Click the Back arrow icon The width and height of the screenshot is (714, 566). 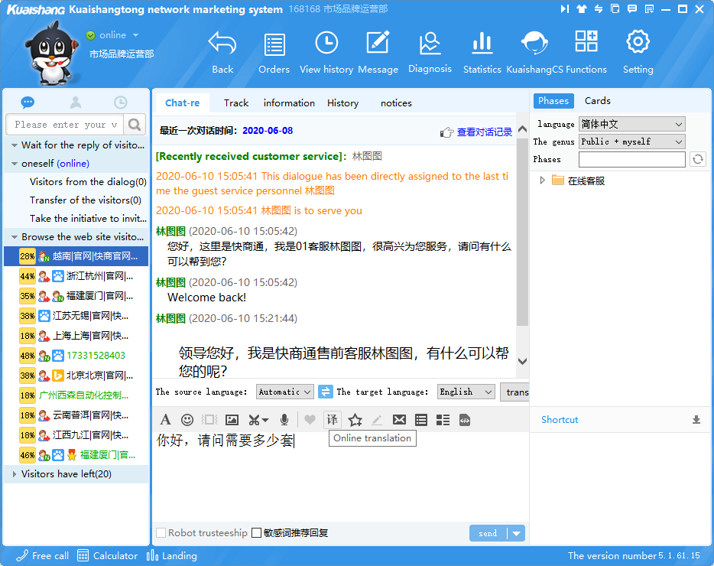(222, 44)
